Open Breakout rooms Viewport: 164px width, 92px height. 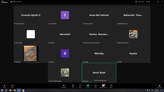pyautogui.click(x=103, y=86)
